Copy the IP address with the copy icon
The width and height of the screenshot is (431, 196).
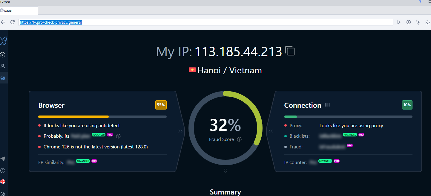point(290,51)
